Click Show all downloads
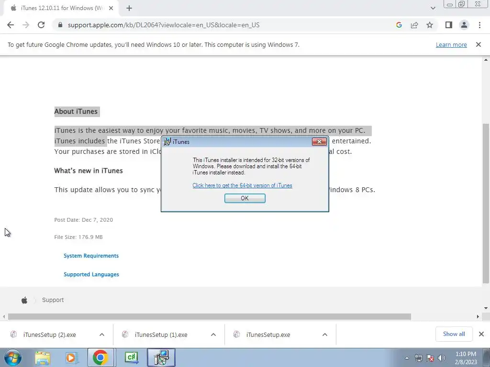The height and width of the screenshot is (367, 490). [454, 334]
